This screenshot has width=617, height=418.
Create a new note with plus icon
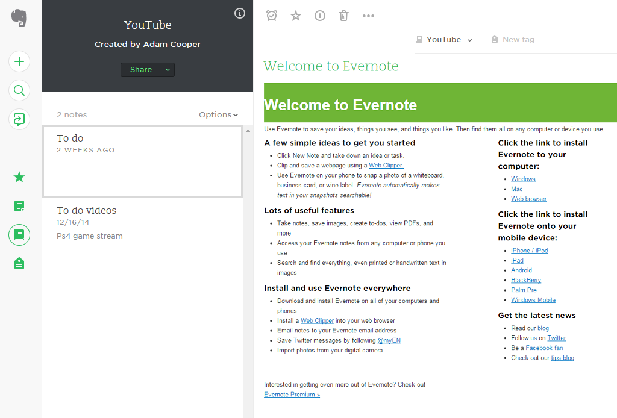click(19, 62)
